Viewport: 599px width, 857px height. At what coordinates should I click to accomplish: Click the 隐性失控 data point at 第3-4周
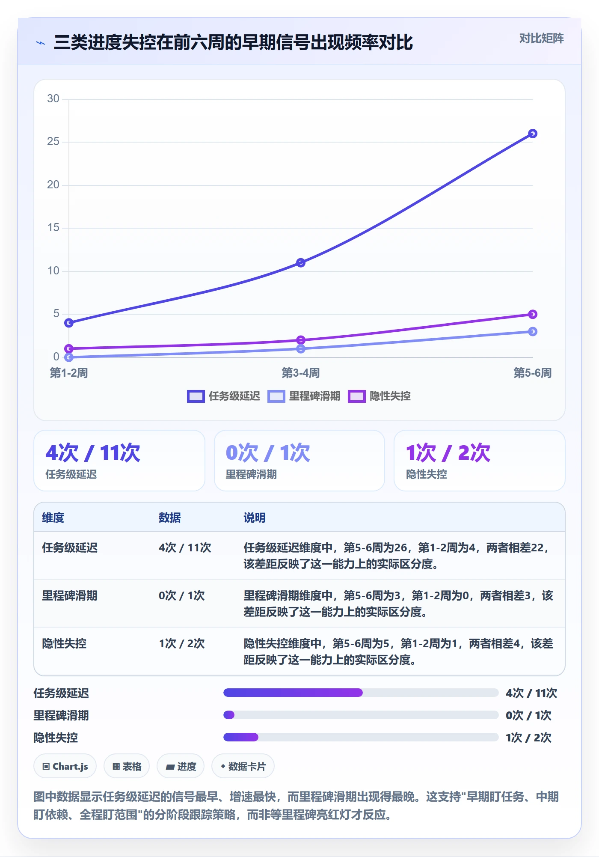point(301,340)
